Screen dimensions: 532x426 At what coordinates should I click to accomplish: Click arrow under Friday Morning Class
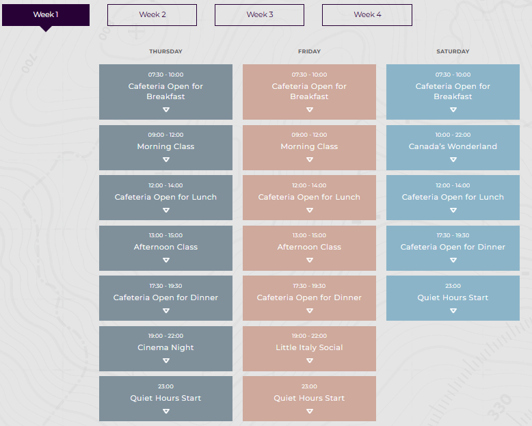309,160
